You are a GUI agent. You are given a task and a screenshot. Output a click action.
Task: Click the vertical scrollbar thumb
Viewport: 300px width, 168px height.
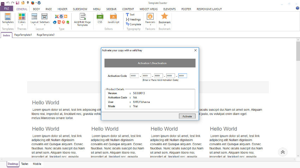(x=298, y=51)
